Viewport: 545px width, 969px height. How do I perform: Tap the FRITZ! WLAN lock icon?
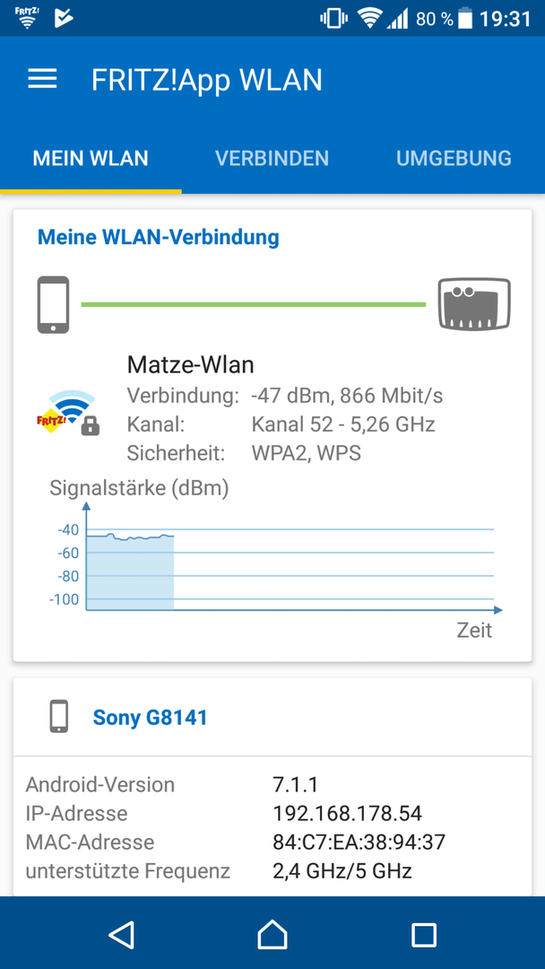pyautogui.click(x=68, y=412)
